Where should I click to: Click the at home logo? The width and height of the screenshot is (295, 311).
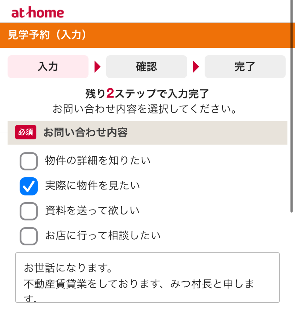38,12
